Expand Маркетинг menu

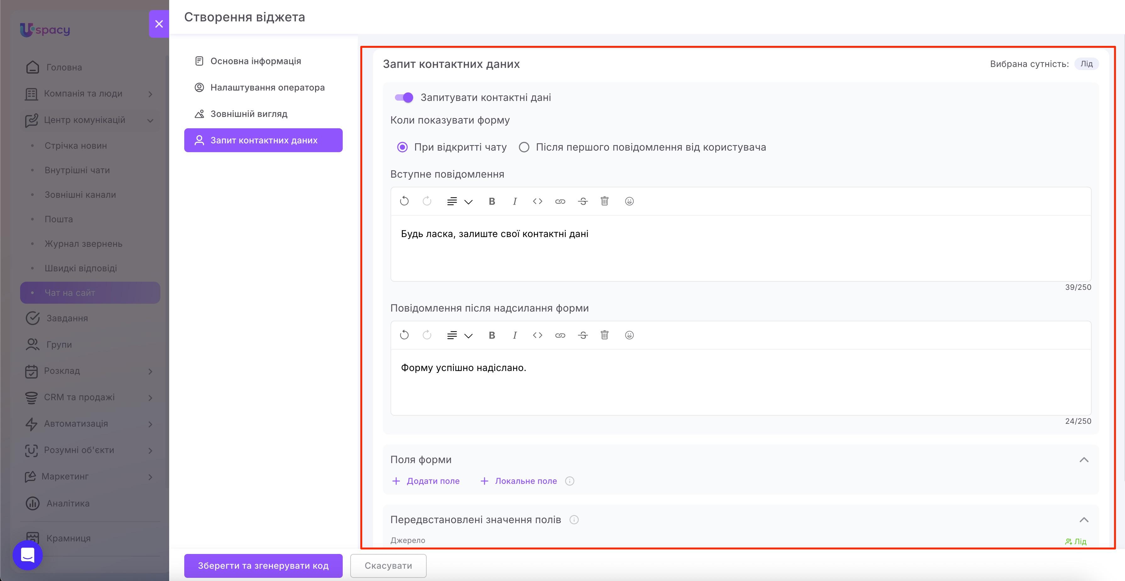tap(150, 477)
